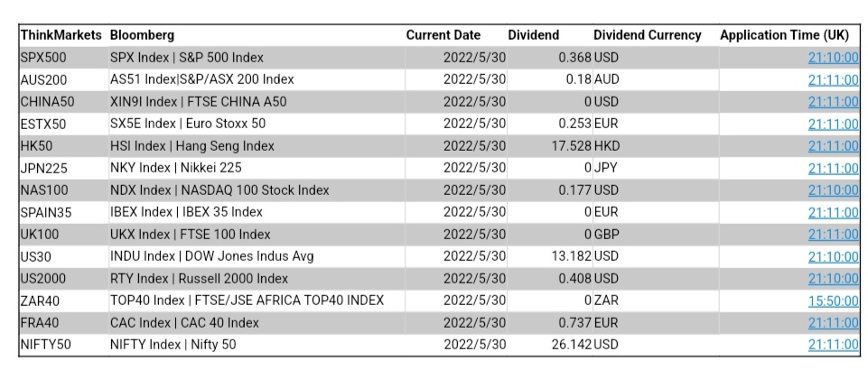Click the US30 row's 21:10:00 link
868x370 pixels.
coord(833,256)
